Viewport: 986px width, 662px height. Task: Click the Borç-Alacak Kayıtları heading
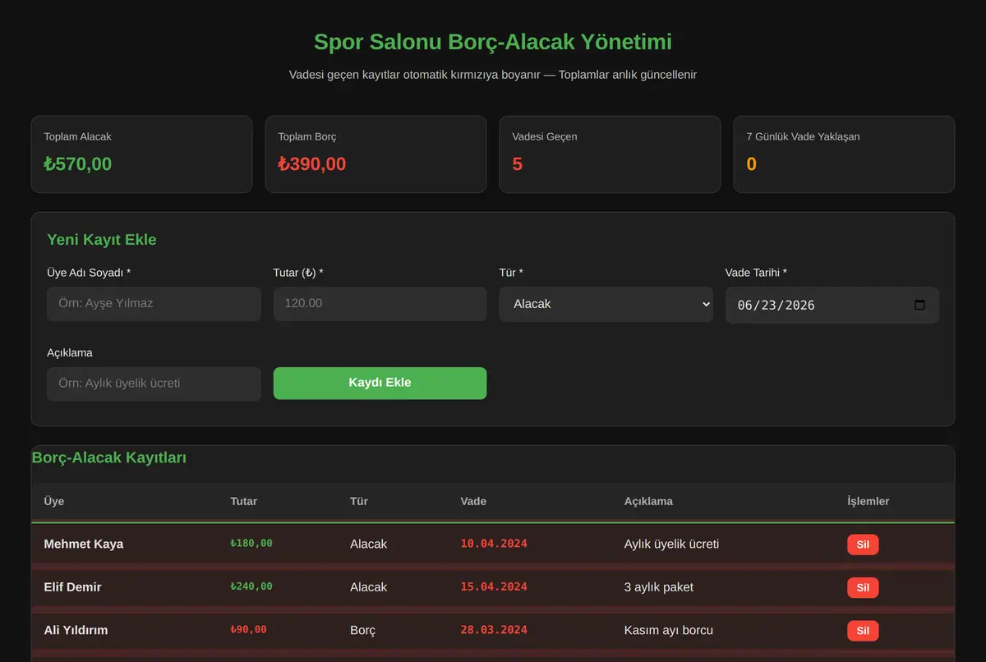click(x=109, y=457)
